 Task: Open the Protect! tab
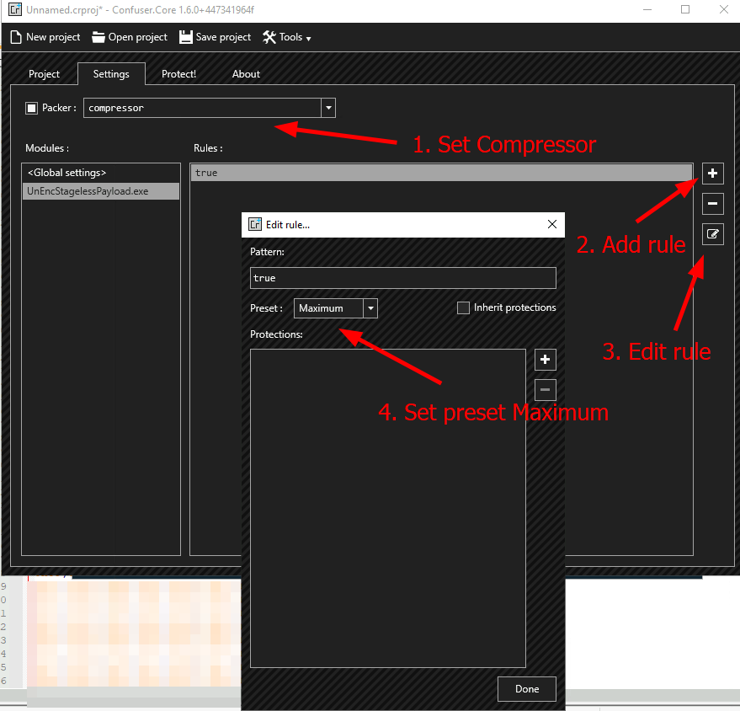pyautogui.click(x=178, y=74)
